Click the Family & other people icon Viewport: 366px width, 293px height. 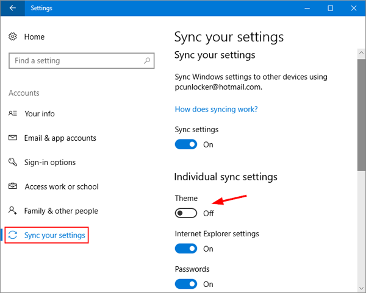tap(13, 211)
